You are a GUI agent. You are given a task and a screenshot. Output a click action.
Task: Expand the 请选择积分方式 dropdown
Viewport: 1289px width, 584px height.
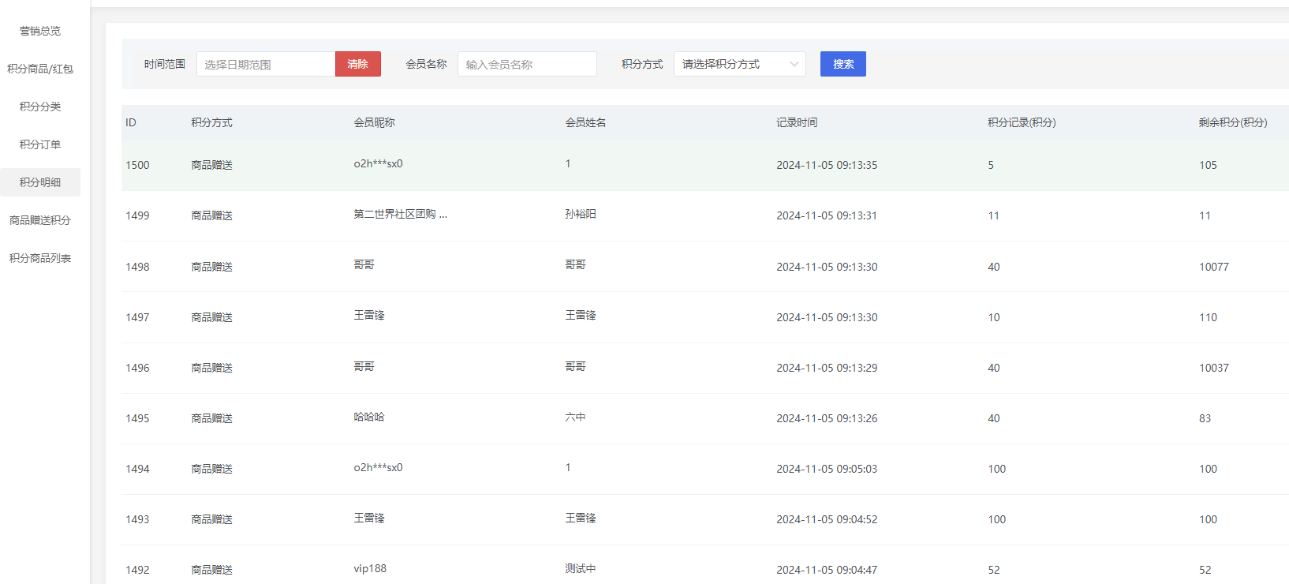point(730,64)
